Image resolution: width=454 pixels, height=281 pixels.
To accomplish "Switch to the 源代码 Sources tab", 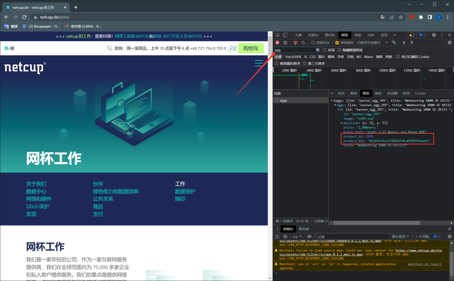I will coord(330,35).
